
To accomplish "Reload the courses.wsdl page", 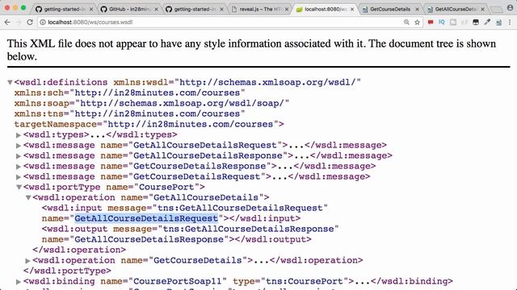I will [x=30, y=22].
